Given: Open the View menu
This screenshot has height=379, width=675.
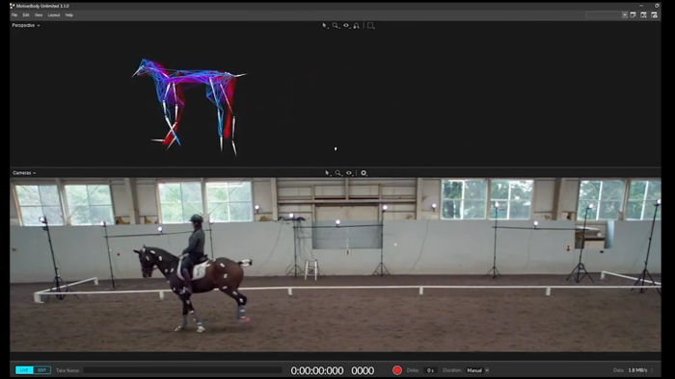Looking at the screenshot, I should [x=39, y=15].
